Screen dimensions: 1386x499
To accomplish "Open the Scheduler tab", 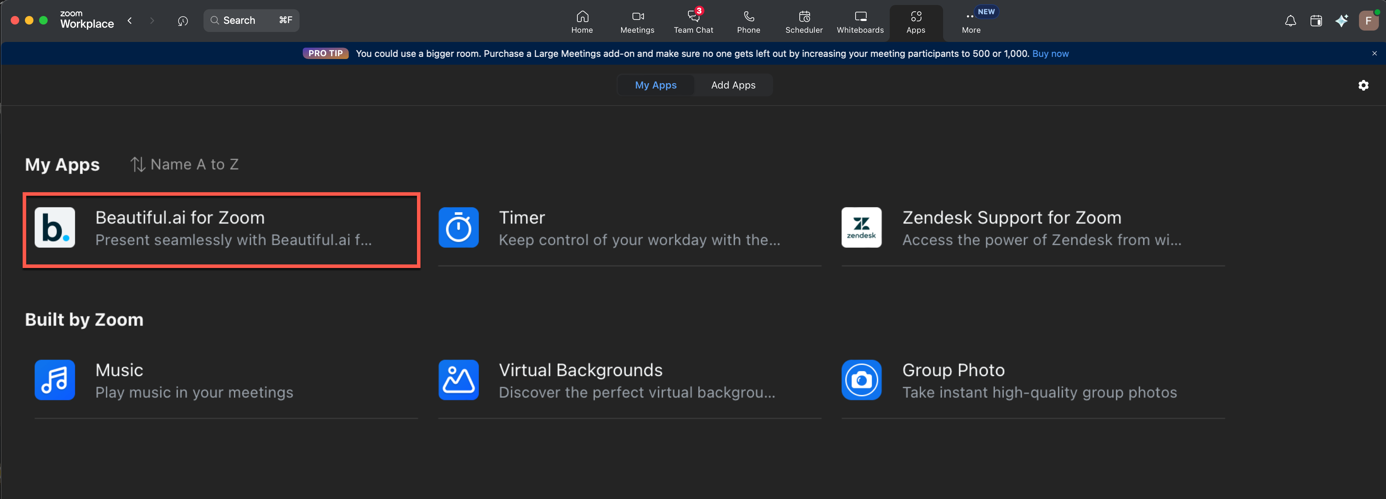I will pos(804,23).
